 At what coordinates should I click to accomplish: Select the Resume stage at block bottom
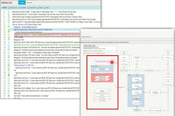click(x=137, y=110)
